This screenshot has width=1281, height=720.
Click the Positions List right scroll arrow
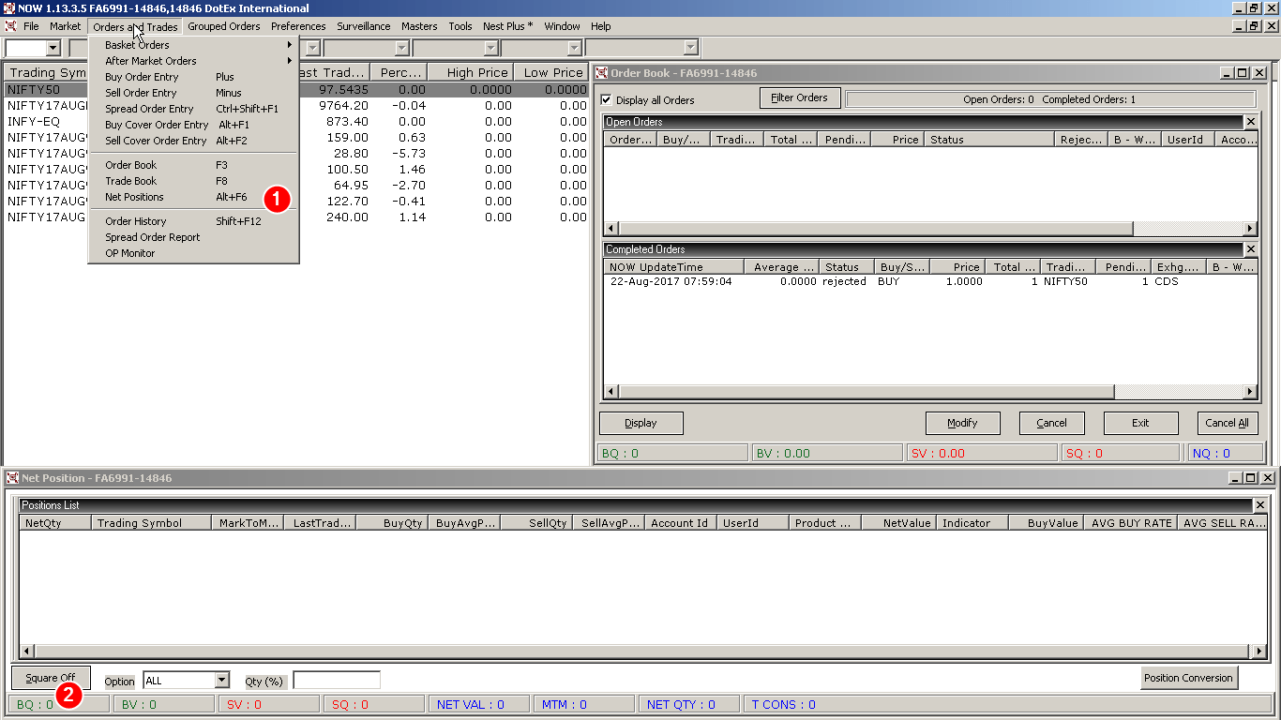pyautogui.click(x=1259, y=651)
